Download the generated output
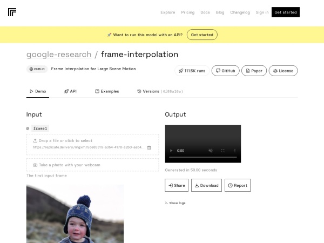 pos(207,185)
